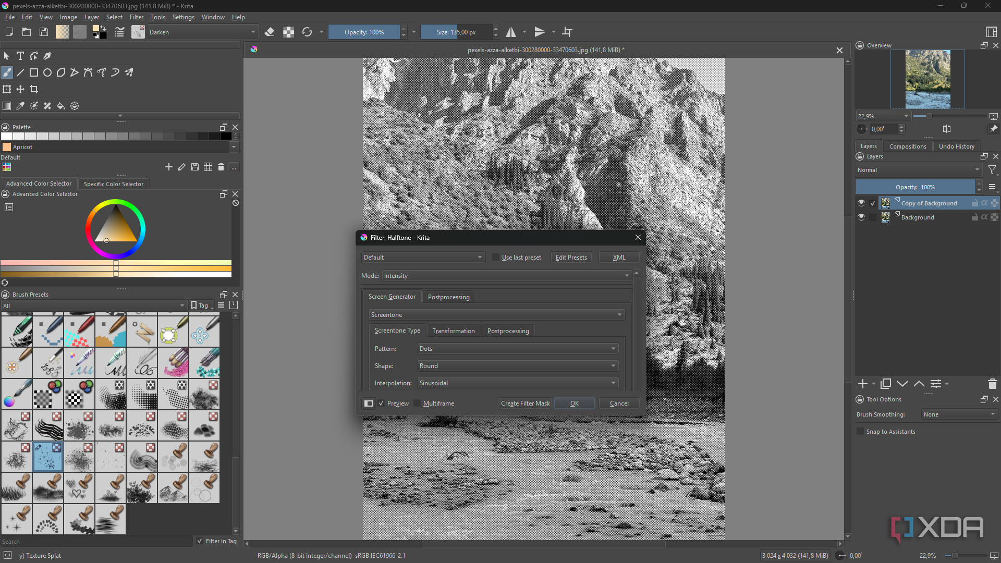The width and height of the screenshot is (1001, 563).
Task: Select the Gradient tool
Action: (x=7, y=106)
